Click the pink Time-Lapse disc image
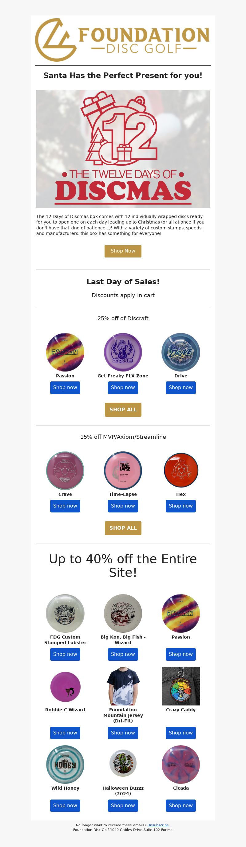Screen dimensions: 246x847 click(x=123, y=471)
